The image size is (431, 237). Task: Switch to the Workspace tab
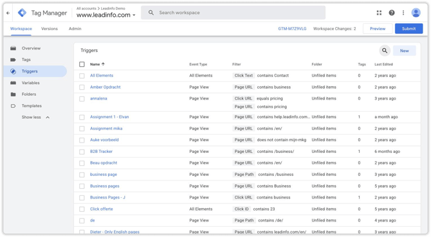[21, 28]
